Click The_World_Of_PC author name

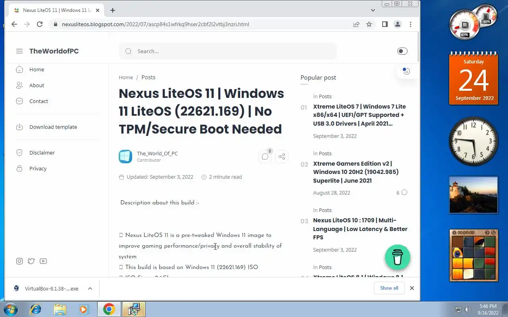tap(157, 153)
